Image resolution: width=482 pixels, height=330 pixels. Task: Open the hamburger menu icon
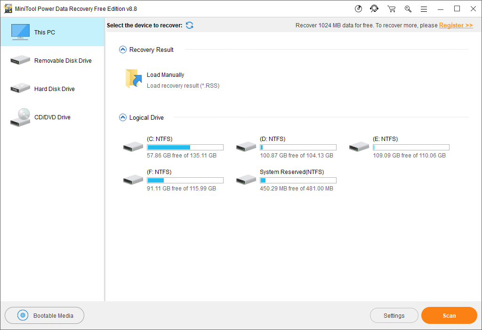(x=424, y=9)
